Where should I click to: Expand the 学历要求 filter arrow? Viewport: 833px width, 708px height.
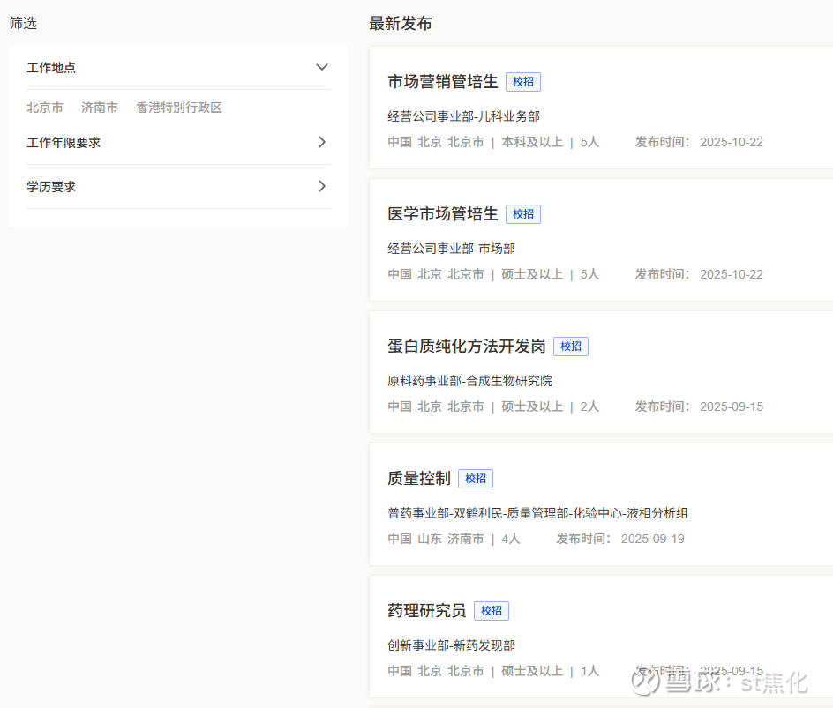tap(322, 186)
